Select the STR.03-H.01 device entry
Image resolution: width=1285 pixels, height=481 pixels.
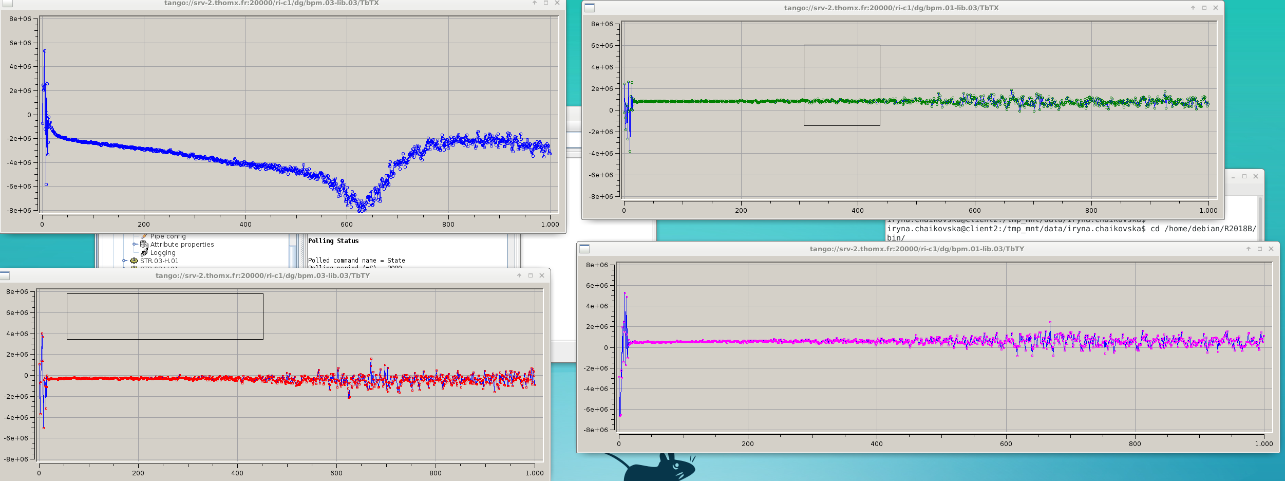[159, 261]
